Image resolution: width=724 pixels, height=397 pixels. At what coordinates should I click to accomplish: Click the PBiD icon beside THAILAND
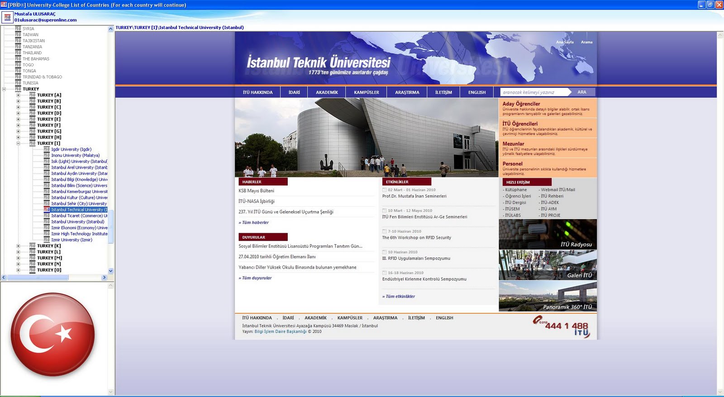18,53
